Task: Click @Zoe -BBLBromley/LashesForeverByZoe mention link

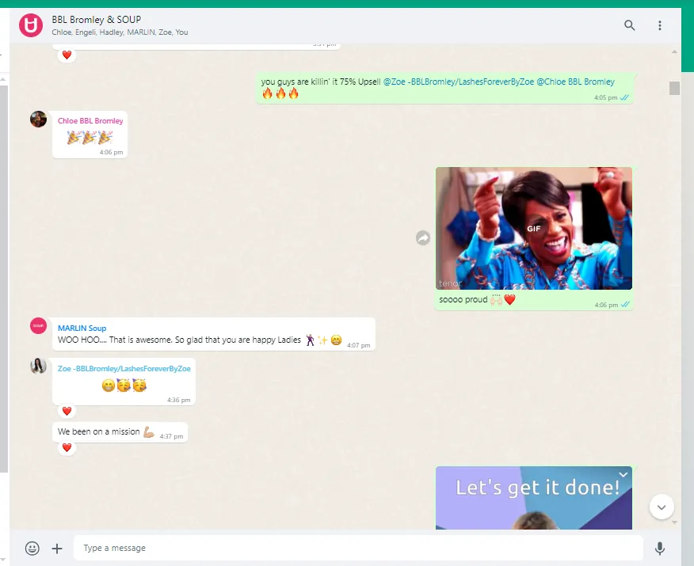Action: click(x=459, y=82)
